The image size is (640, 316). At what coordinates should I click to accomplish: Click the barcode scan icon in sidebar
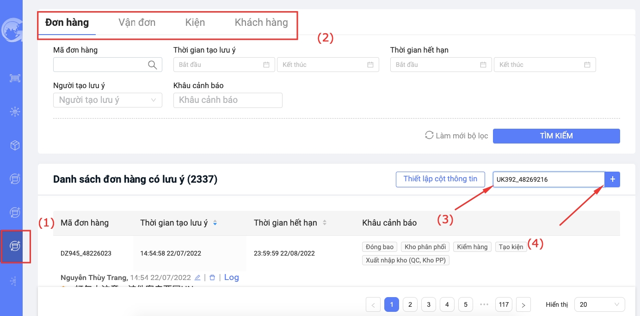tap(15, 78)
